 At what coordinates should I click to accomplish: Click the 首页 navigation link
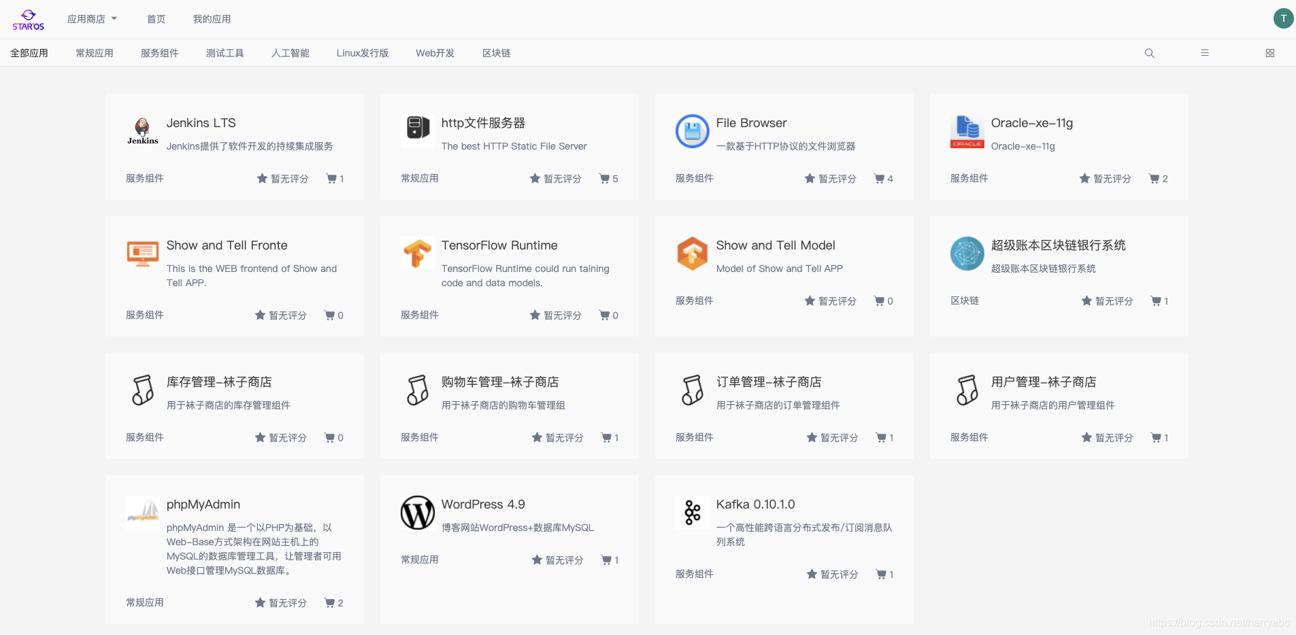[x=155, y=18]
